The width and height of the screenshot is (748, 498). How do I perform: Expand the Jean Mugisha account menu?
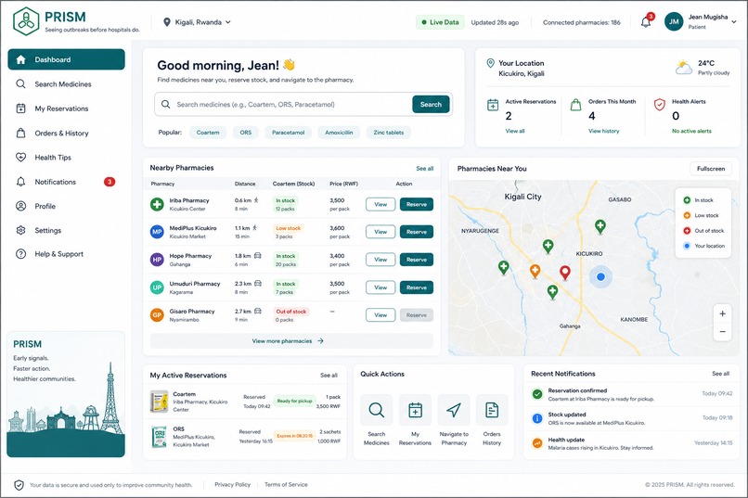(734, 21)
